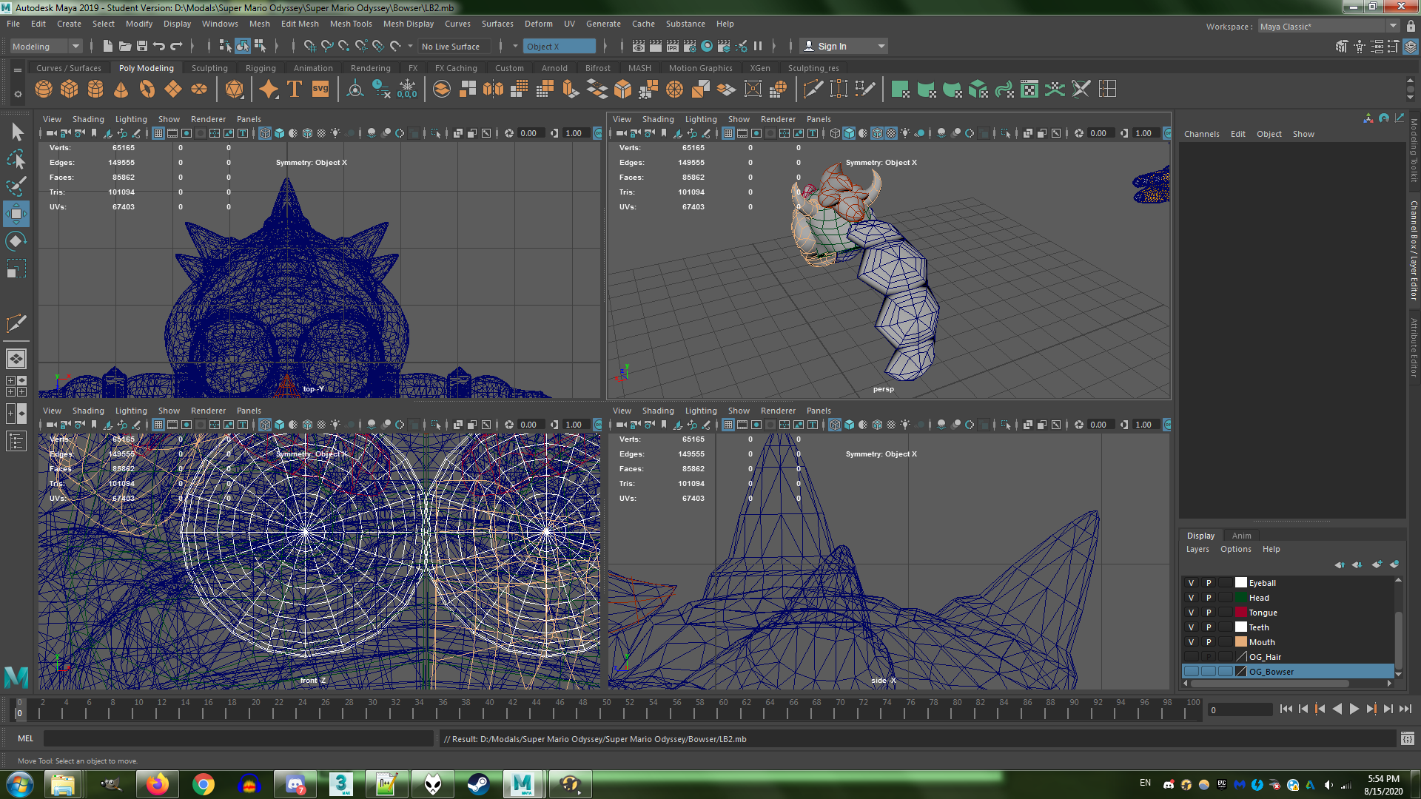Click play forward in the playback controls
The image size is (1421, 799).
[x=1354, y=709]
